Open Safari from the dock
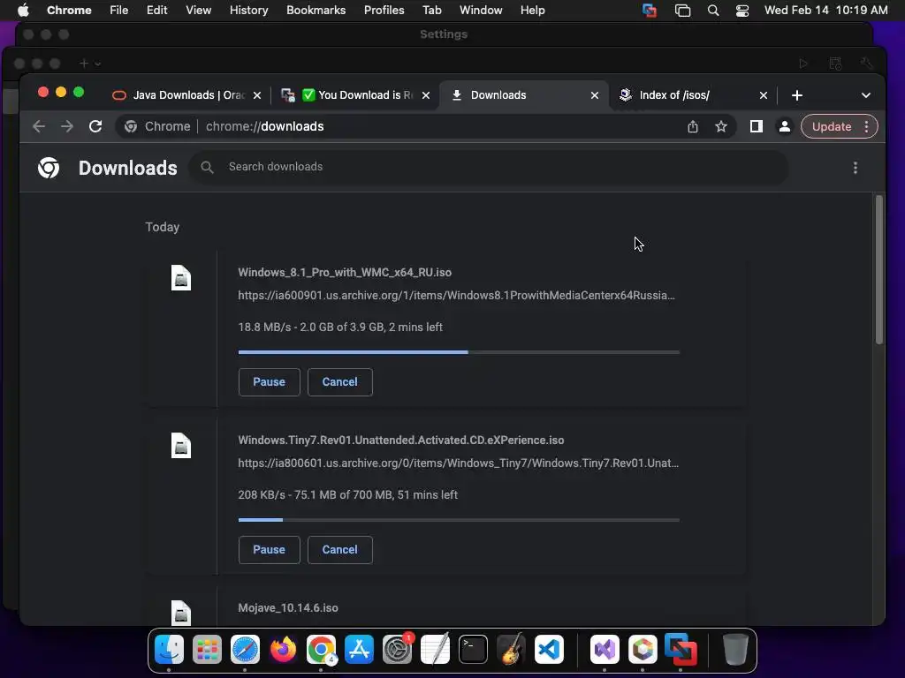This screenshot has width=905, height=678. [x=246, y=650]
